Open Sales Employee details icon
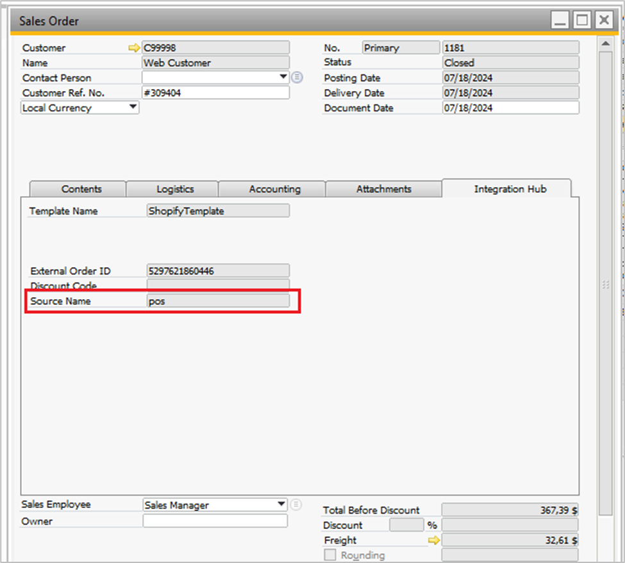This screenshot has width=625, height=563. pos(296,505)
